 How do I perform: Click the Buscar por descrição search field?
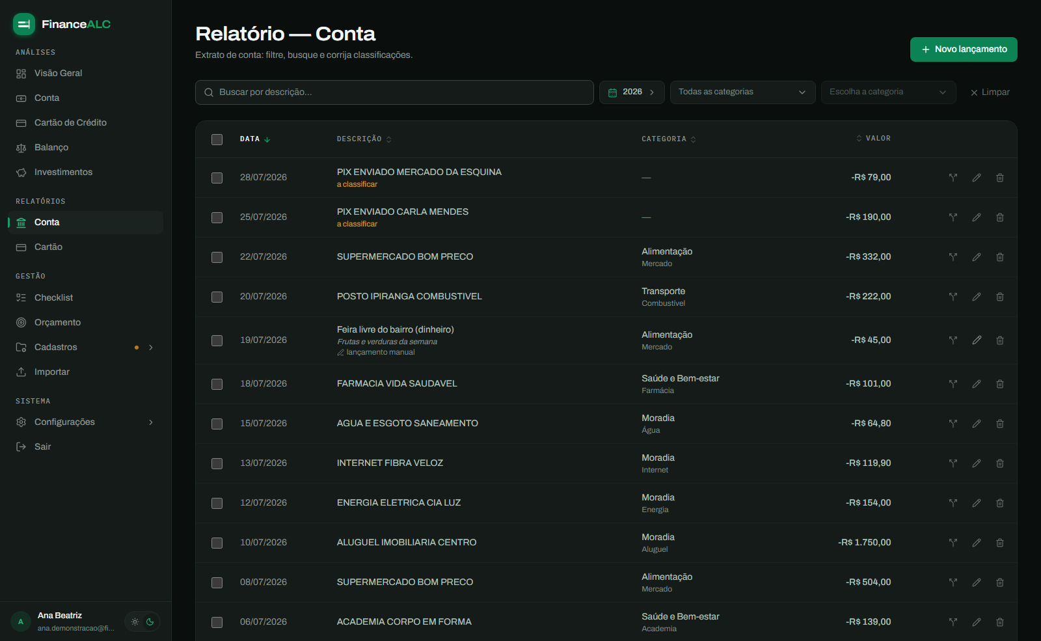394,92
